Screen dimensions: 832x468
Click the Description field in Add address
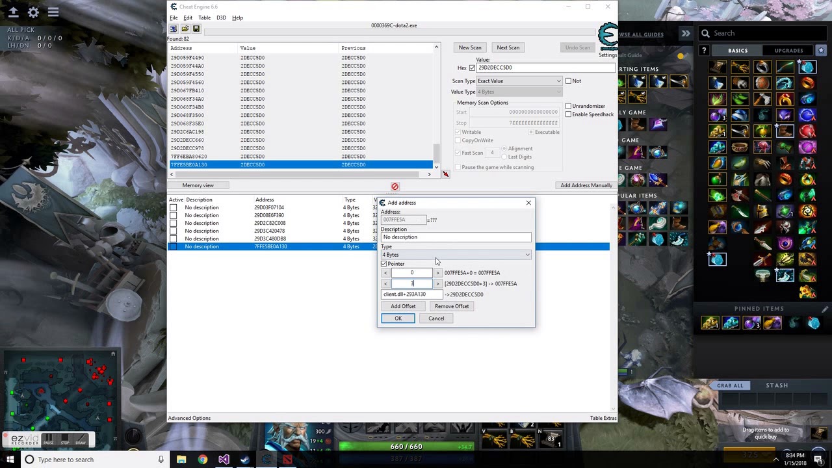[456, 237]
